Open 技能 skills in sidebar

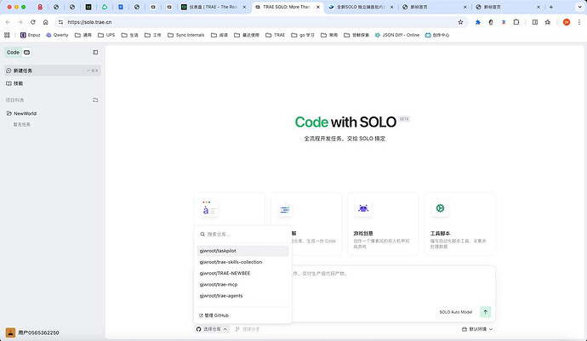click(19, 83)
